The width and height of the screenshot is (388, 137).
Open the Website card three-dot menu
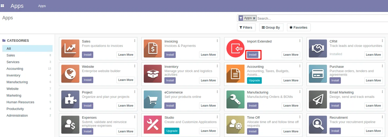tap(135, 66)
